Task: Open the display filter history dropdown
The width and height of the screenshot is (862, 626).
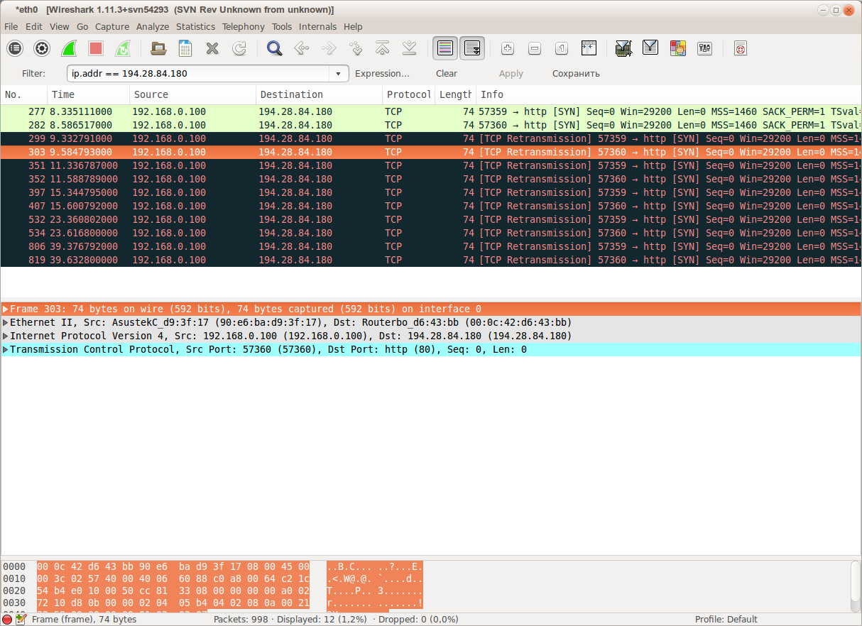Action: (339, 73)
